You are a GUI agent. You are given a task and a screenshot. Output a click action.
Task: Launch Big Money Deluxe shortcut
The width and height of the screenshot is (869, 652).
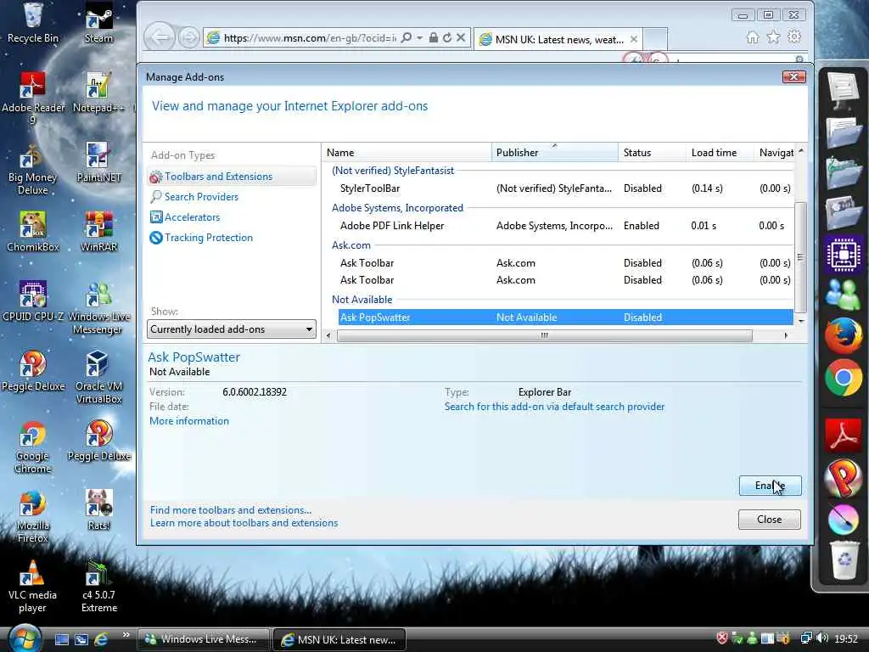tap(33, 170)
